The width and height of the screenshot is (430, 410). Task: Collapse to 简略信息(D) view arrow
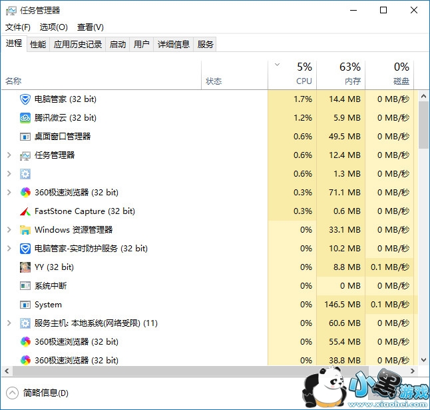tap(12, 393)
